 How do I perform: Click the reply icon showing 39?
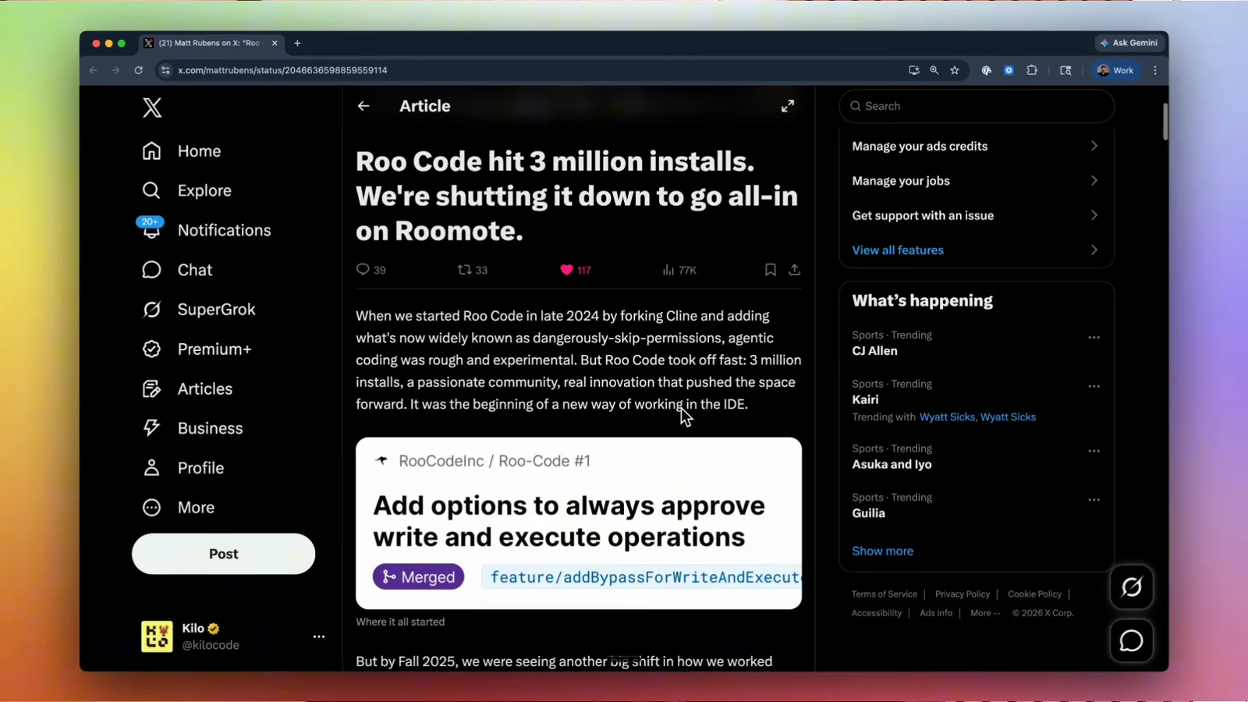[363, 270]
